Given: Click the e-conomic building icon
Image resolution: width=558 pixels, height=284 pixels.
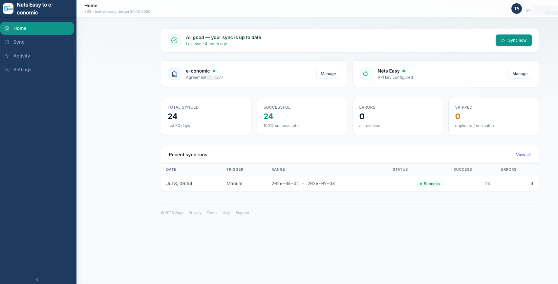Looking at the screenshot, I should [174, 74].
